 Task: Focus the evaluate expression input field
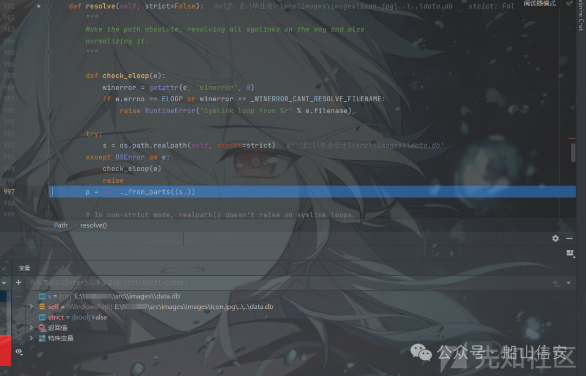(x=288, y=283)
